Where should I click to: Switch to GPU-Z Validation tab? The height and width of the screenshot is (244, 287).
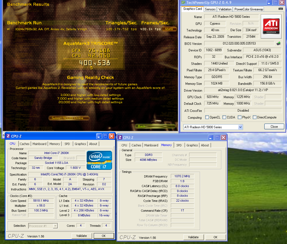[225, 9]
